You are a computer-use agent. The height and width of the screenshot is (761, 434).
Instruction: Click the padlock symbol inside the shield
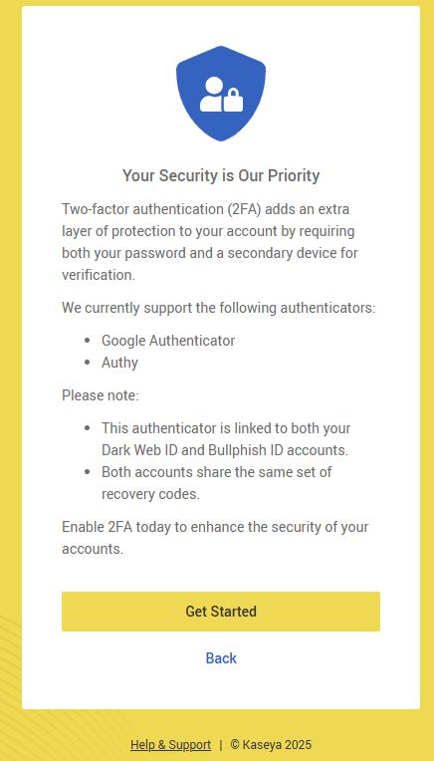[233, 100]
